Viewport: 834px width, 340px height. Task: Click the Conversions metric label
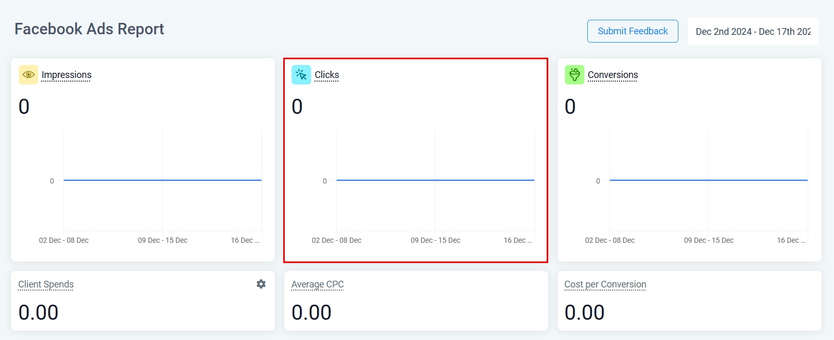[x=613, y=75]
